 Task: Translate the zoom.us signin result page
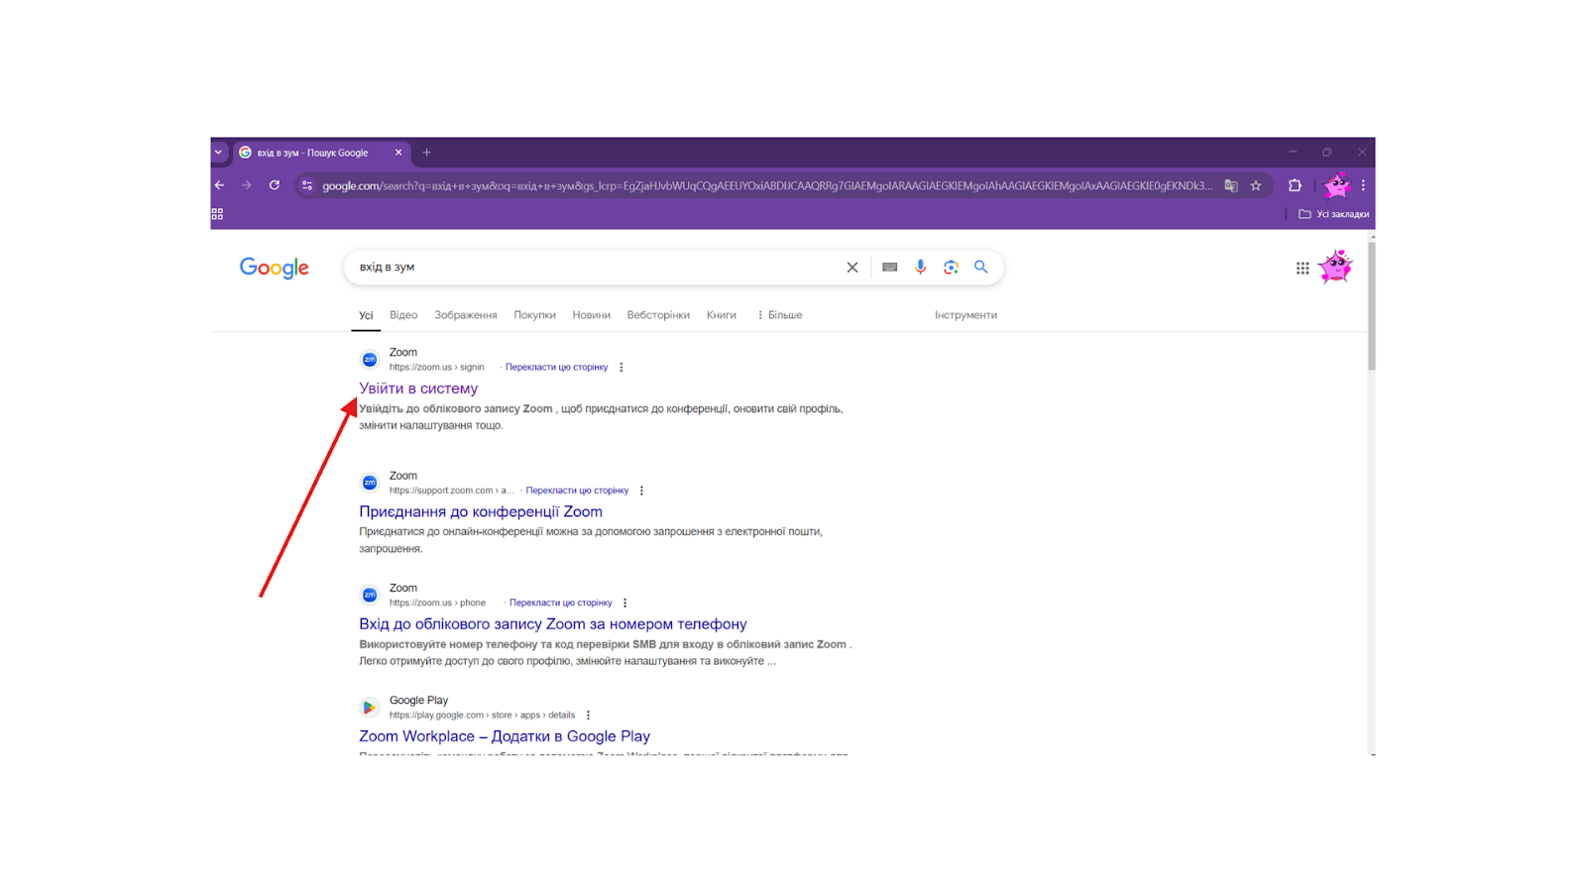556,367
